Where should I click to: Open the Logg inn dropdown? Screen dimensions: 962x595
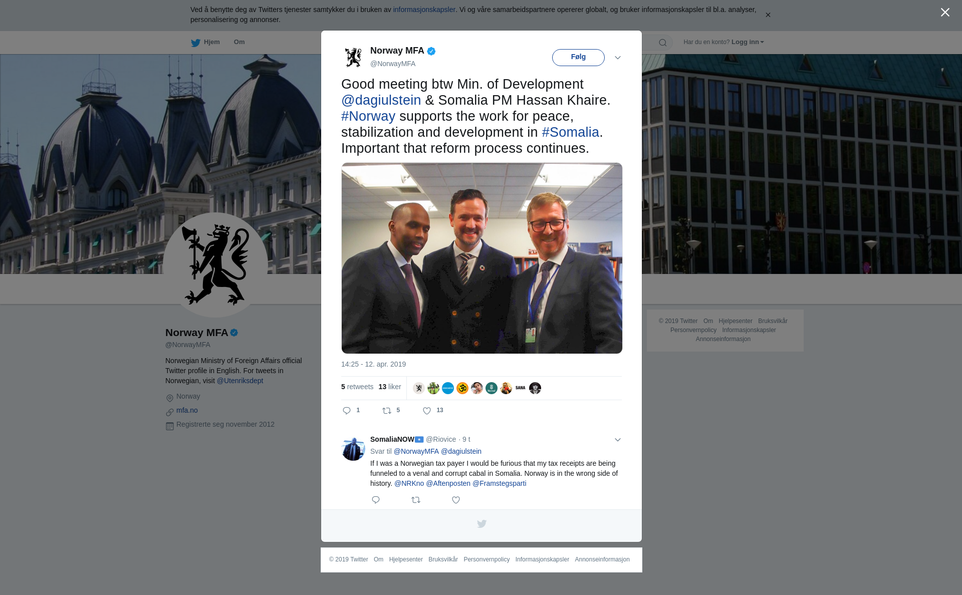[748, 42]
